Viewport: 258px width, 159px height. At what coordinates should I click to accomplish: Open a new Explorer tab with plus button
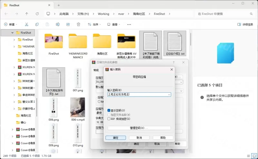click(x=59, y=5)
